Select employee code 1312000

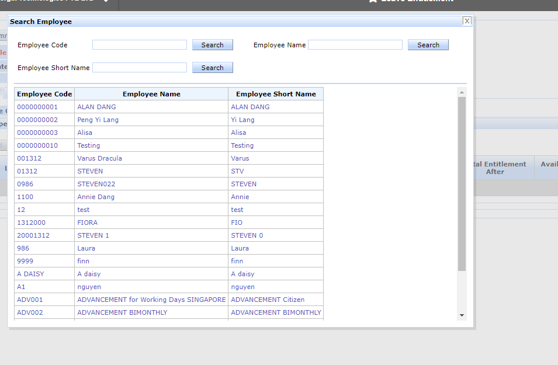[31, 223]
